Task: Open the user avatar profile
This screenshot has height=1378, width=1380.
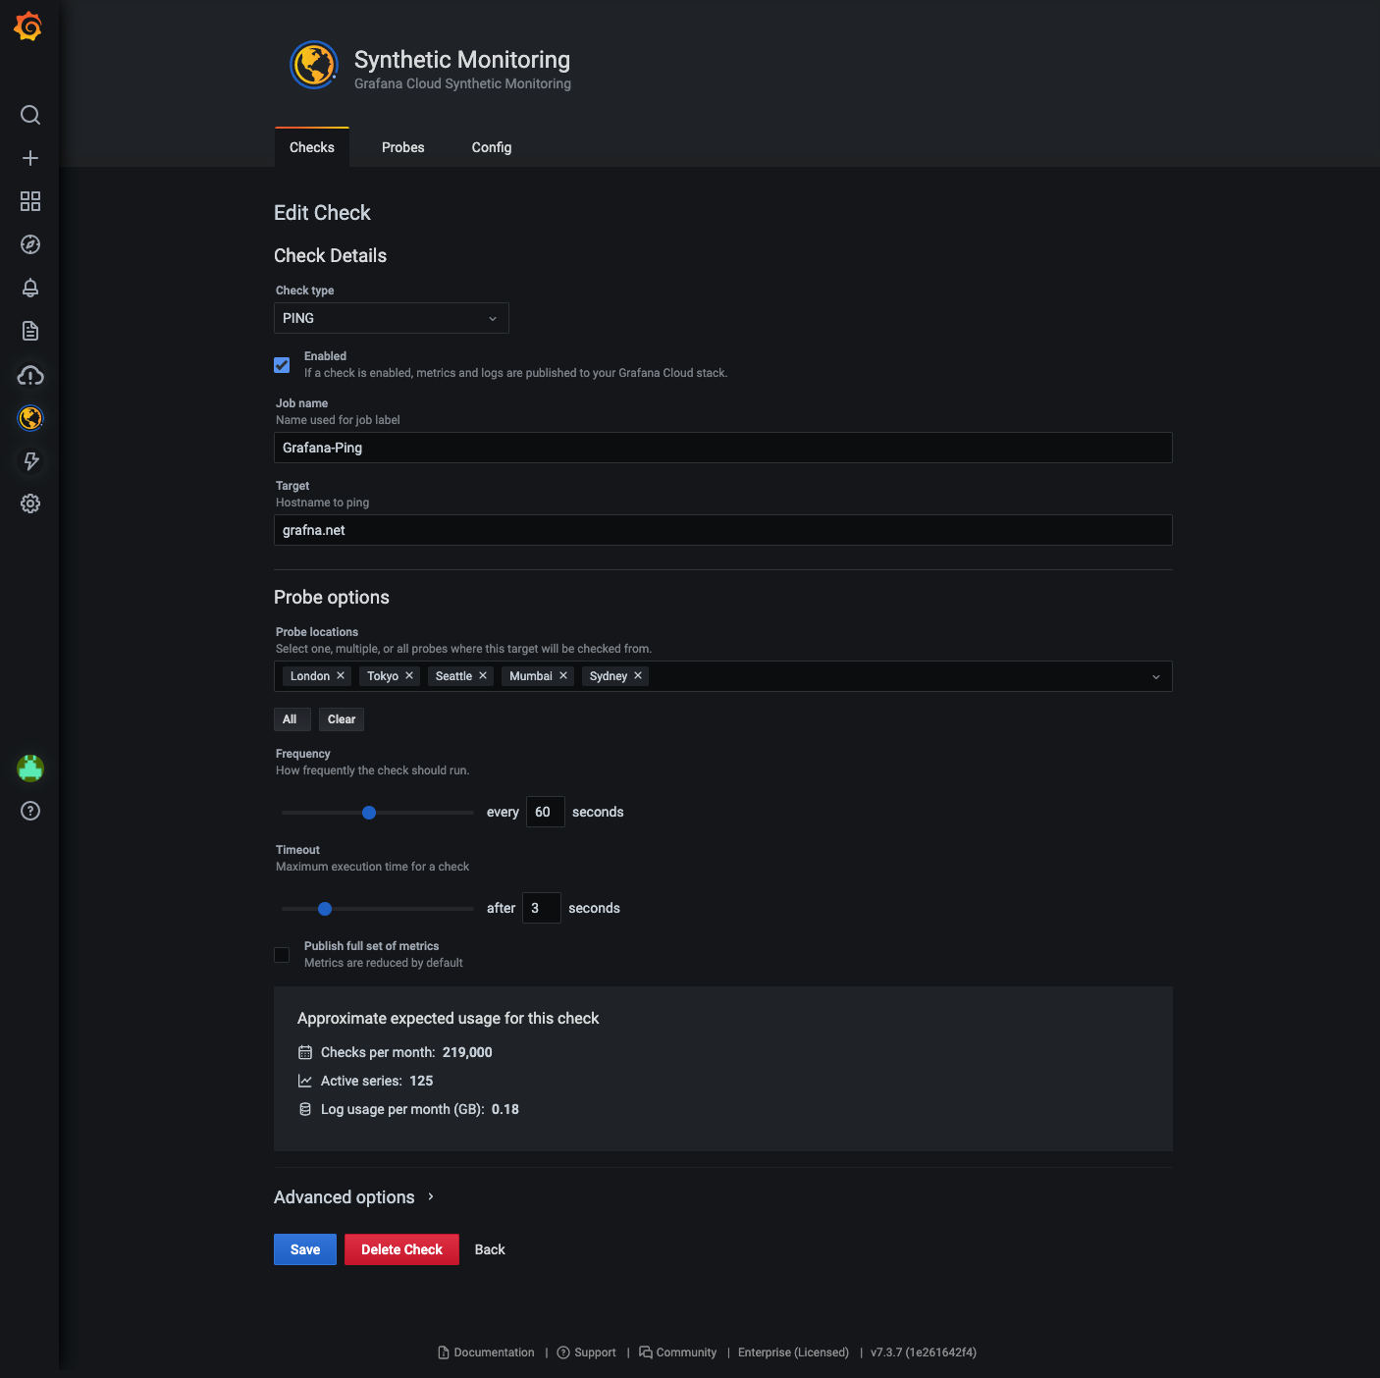Action: 30,768
